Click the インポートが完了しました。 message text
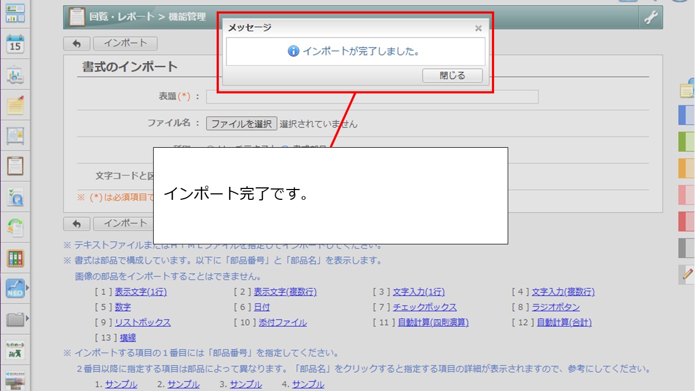695x391 pixels. [x=361, y=52]
